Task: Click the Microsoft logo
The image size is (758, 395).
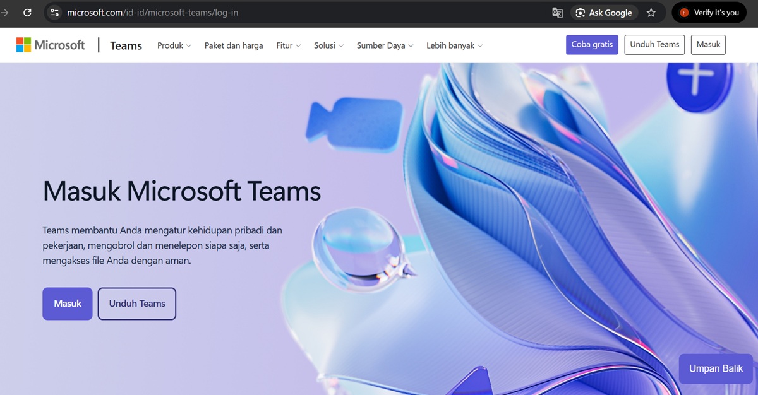Action: (51, 45)
